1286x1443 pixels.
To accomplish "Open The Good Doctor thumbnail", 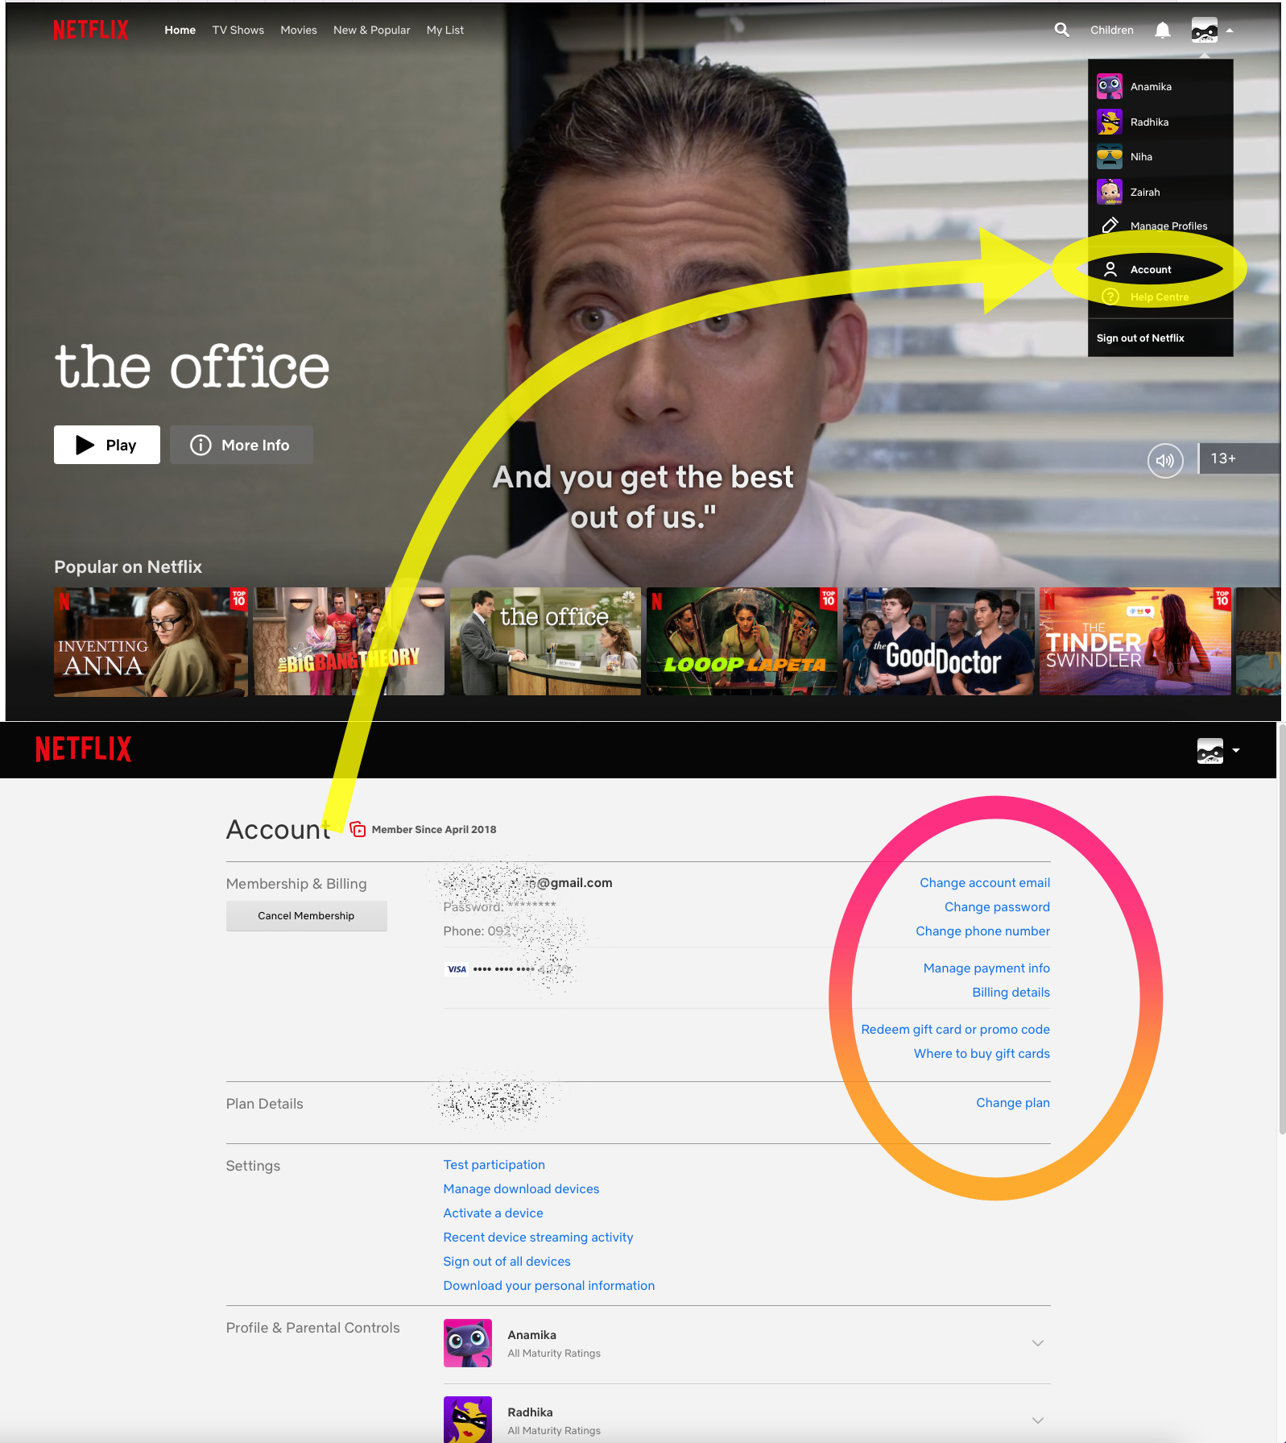I will pos(938,641).
